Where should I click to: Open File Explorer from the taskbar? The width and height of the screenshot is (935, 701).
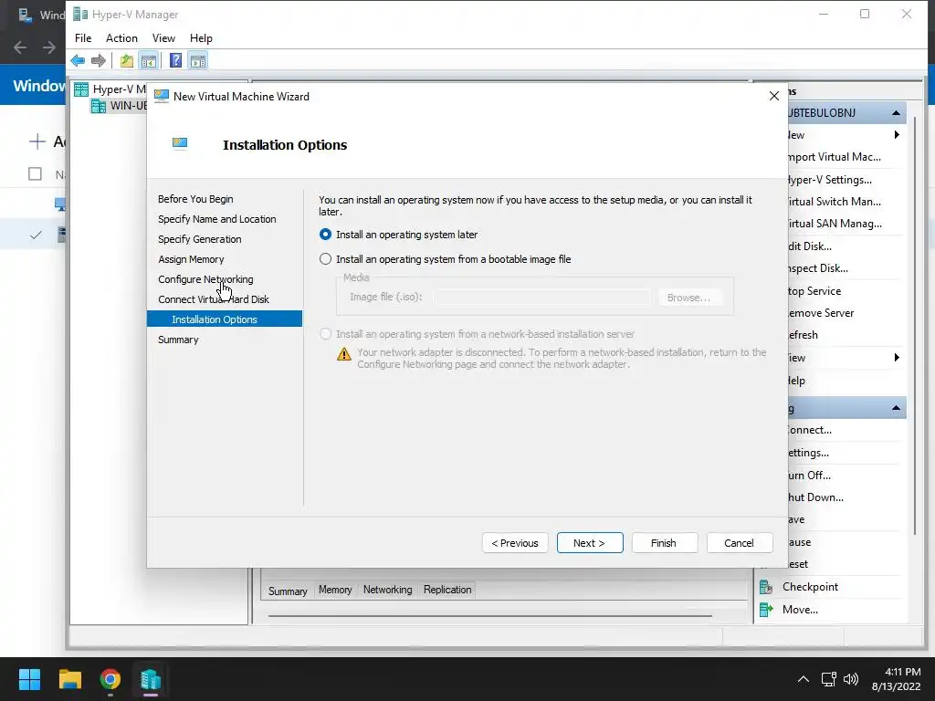(69, 679)
